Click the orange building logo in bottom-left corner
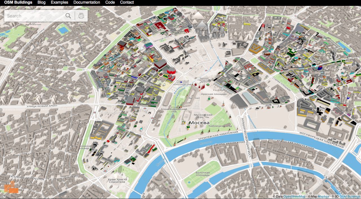This screenshot has width=361, height=199. [11, 187]
